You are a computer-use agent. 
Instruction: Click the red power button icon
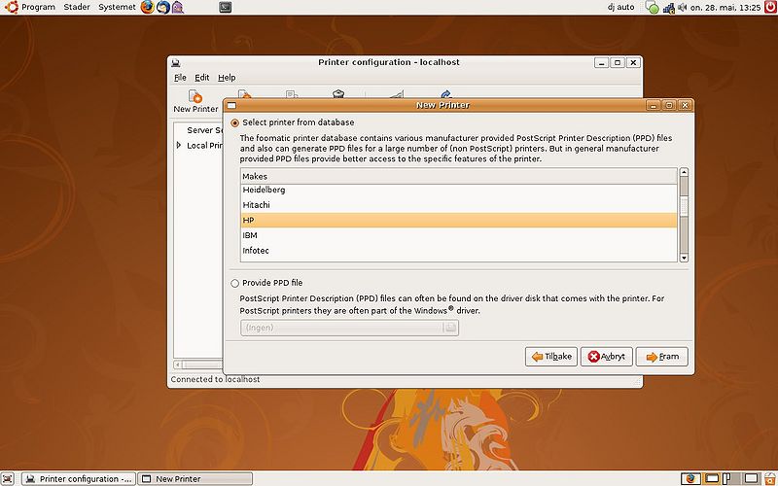pyautogui.click(x=770, y=7)
